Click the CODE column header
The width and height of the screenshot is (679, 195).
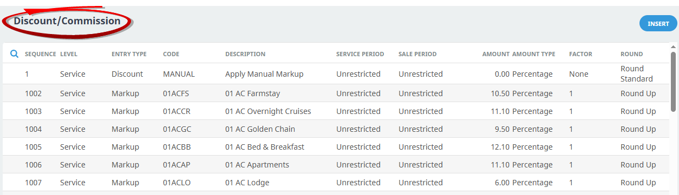point(171,54)
